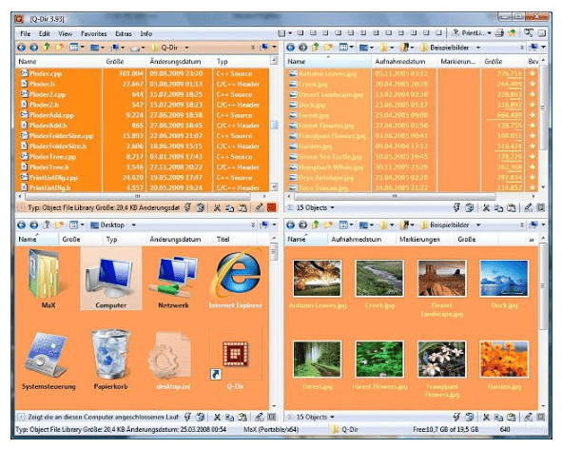Open the Edit menu

coord(45,33)
